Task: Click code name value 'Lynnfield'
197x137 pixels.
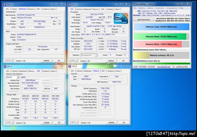Action: pyautogui.click(x=89, y=17)
